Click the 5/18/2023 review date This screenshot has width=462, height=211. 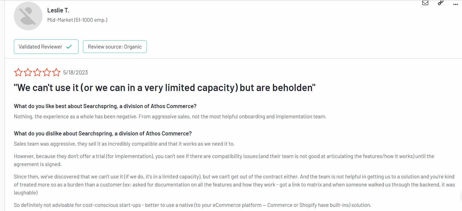click(x=75, y=73)
